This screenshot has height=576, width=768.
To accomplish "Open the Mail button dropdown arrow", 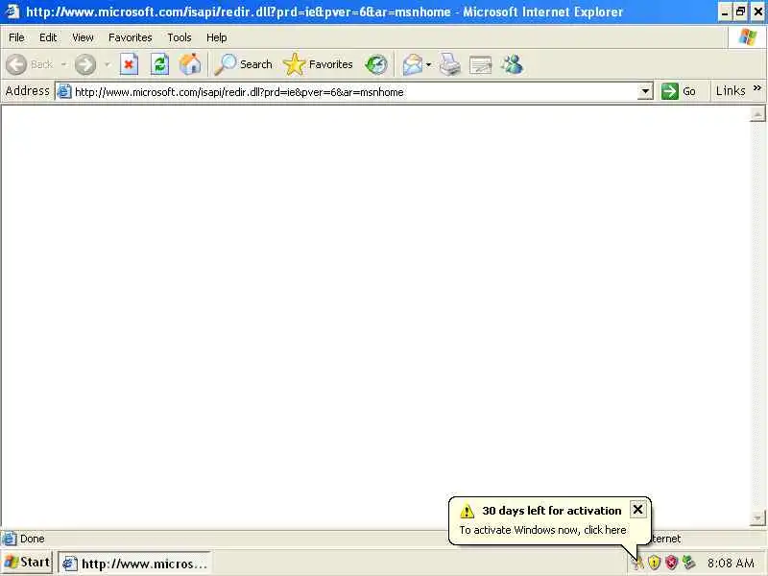I will [428, 64].
